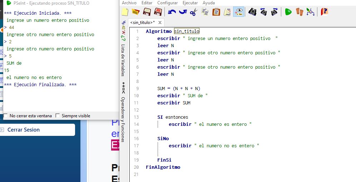Open the Configurar menu
This screenshot has width=356, height=182.
[167, 3]
